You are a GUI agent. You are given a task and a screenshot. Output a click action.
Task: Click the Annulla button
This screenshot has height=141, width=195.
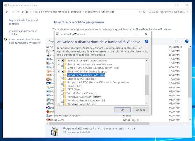point(141,110)
